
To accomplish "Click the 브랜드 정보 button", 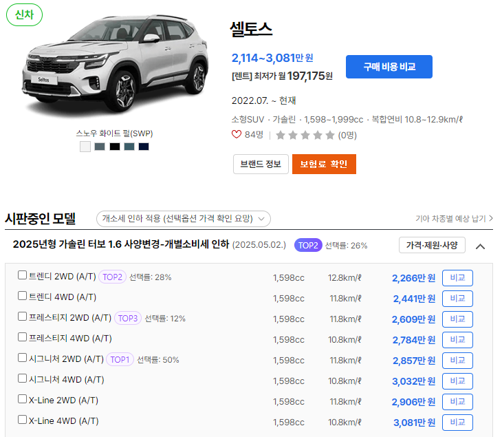I will point(261,164).
